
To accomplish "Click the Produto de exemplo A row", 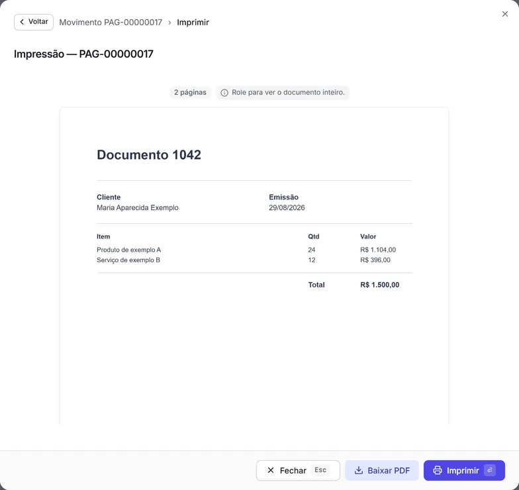I will (x=254, y=250).
